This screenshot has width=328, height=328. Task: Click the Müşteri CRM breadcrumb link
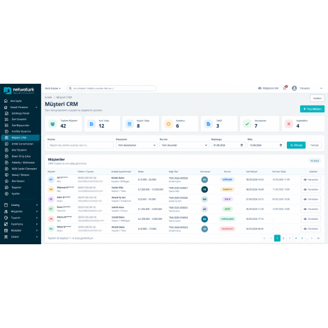(x=64, y=97)
